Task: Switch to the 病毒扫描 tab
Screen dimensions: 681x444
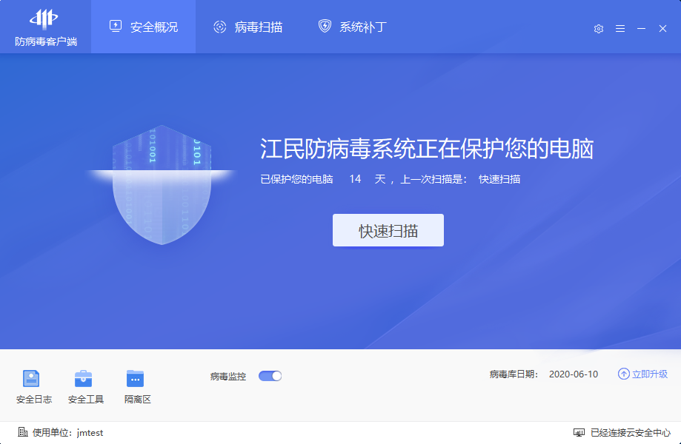Action: click(x=248, y=27)
